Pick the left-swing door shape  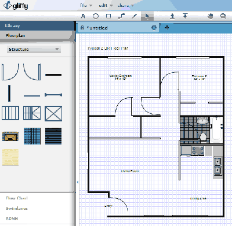tap(10, 72)
